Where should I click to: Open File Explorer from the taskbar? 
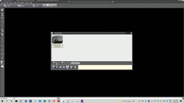[x=68, y=101]
